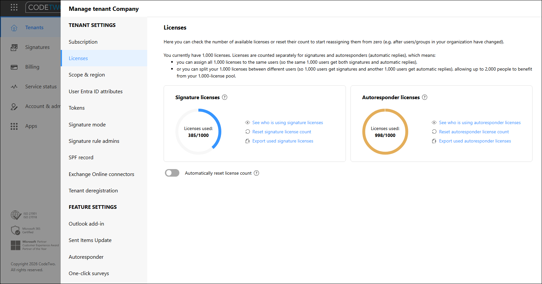Click the Signatures sidebar icon

pos(14,47)
